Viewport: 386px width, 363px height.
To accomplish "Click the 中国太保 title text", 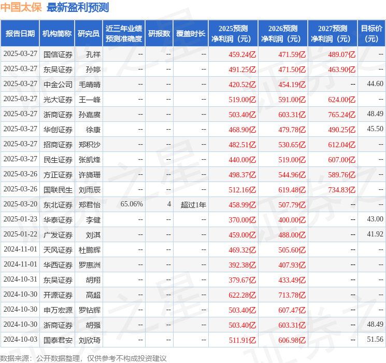I will point(21,7).
